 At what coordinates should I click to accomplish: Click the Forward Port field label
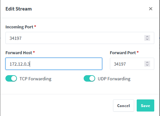(123, 53)
